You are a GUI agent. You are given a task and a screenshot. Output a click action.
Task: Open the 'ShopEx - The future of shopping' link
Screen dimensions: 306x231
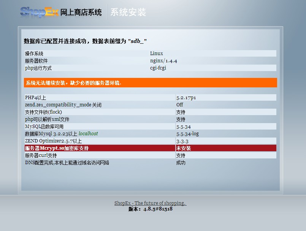(x=150, y=203)
